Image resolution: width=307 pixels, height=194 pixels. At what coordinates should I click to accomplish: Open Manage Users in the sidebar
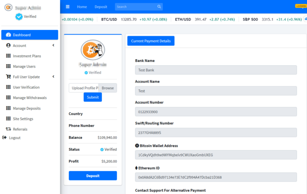[24, 66]
